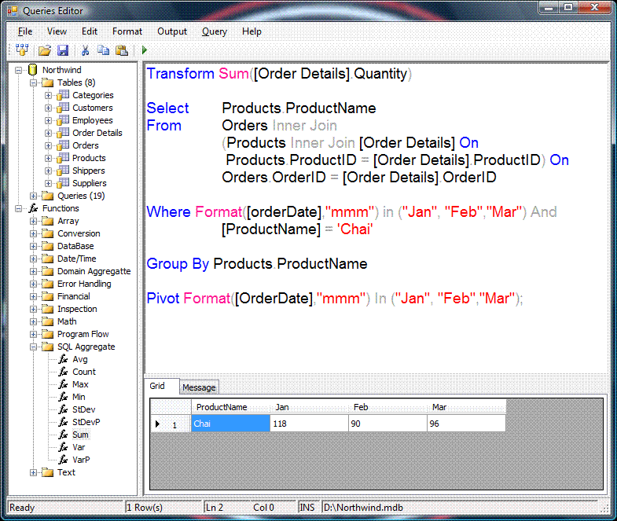Expand the Text functions folder
This screenshot has width=617, height=521.
(34, 472)
